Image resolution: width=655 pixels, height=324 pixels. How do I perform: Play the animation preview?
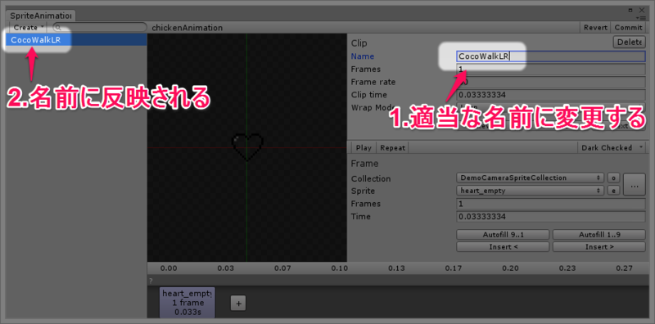(x=364, y=148)
